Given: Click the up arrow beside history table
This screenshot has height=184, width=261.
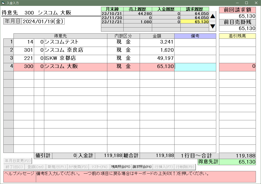Looking at the screenshot, I should (213, 16).
